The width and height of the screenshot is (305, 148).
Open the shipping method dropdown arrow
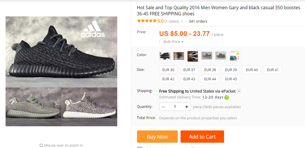pos(239,91)
